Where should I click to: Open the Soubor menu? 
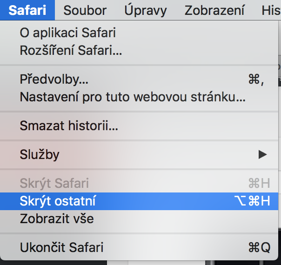[x=85, y=10]
